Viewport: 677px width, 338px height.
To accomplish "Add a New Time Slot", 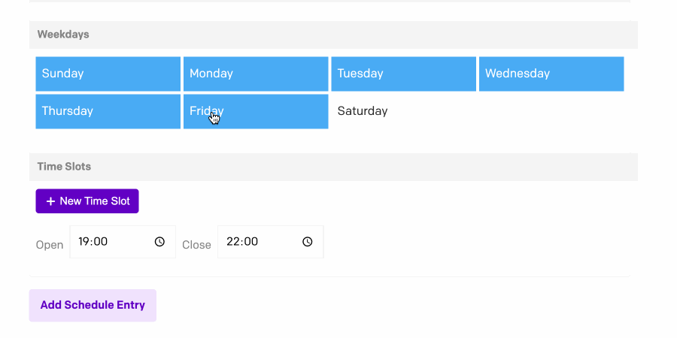I will coord(87,201).
